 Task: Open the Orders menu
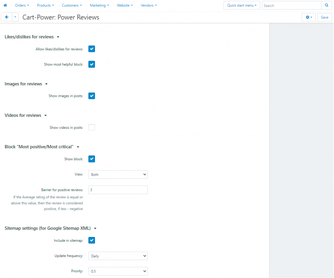pos(22,5)
